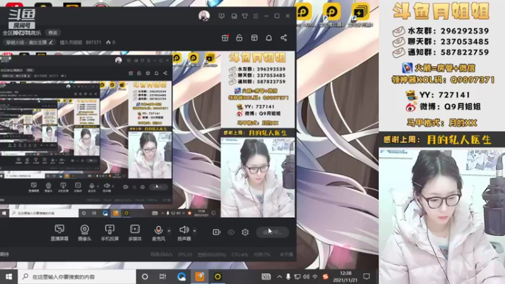
Task: Open the Windows Action Center
Action: pyautogui.click(x=367, y=276)
